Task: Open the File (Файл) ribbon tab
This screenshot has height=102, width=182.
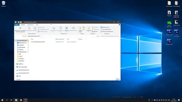Action: (17, 25)
